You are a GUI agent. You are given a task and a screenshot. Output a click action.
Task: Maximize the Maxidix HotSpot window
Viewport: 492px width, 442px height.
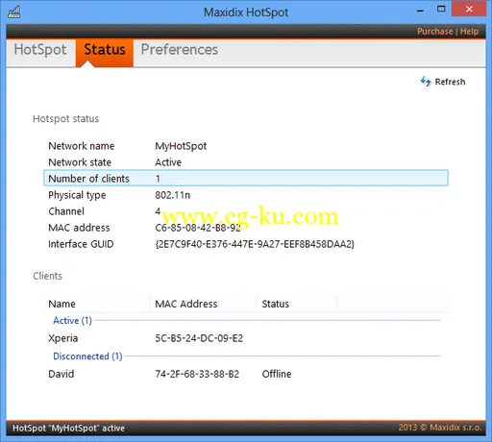tap(441, 9)
